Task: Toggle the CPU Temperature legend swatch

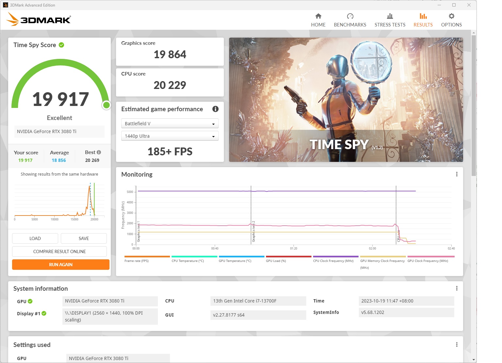Action: (x=194, y=256)
